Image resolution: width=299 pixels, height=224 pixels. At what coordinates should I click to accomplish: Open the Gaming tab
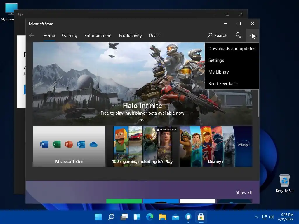coord(69,35)
